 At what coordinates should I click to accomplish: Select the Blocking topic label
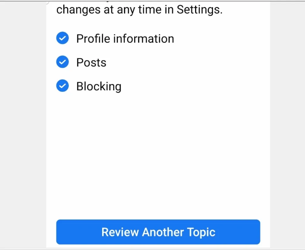click(x=99, y=86)
